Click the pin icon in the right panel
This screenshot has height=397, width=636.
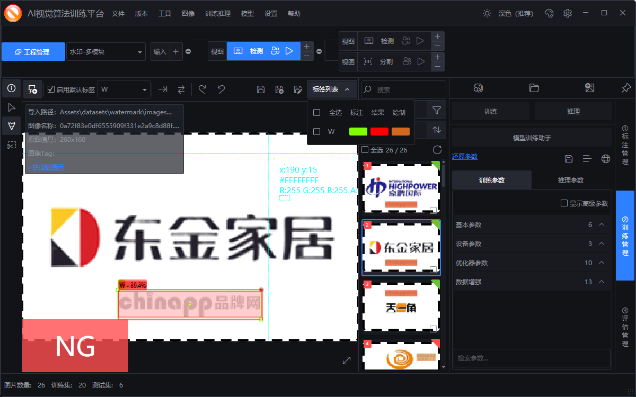(x=626, y=88)
